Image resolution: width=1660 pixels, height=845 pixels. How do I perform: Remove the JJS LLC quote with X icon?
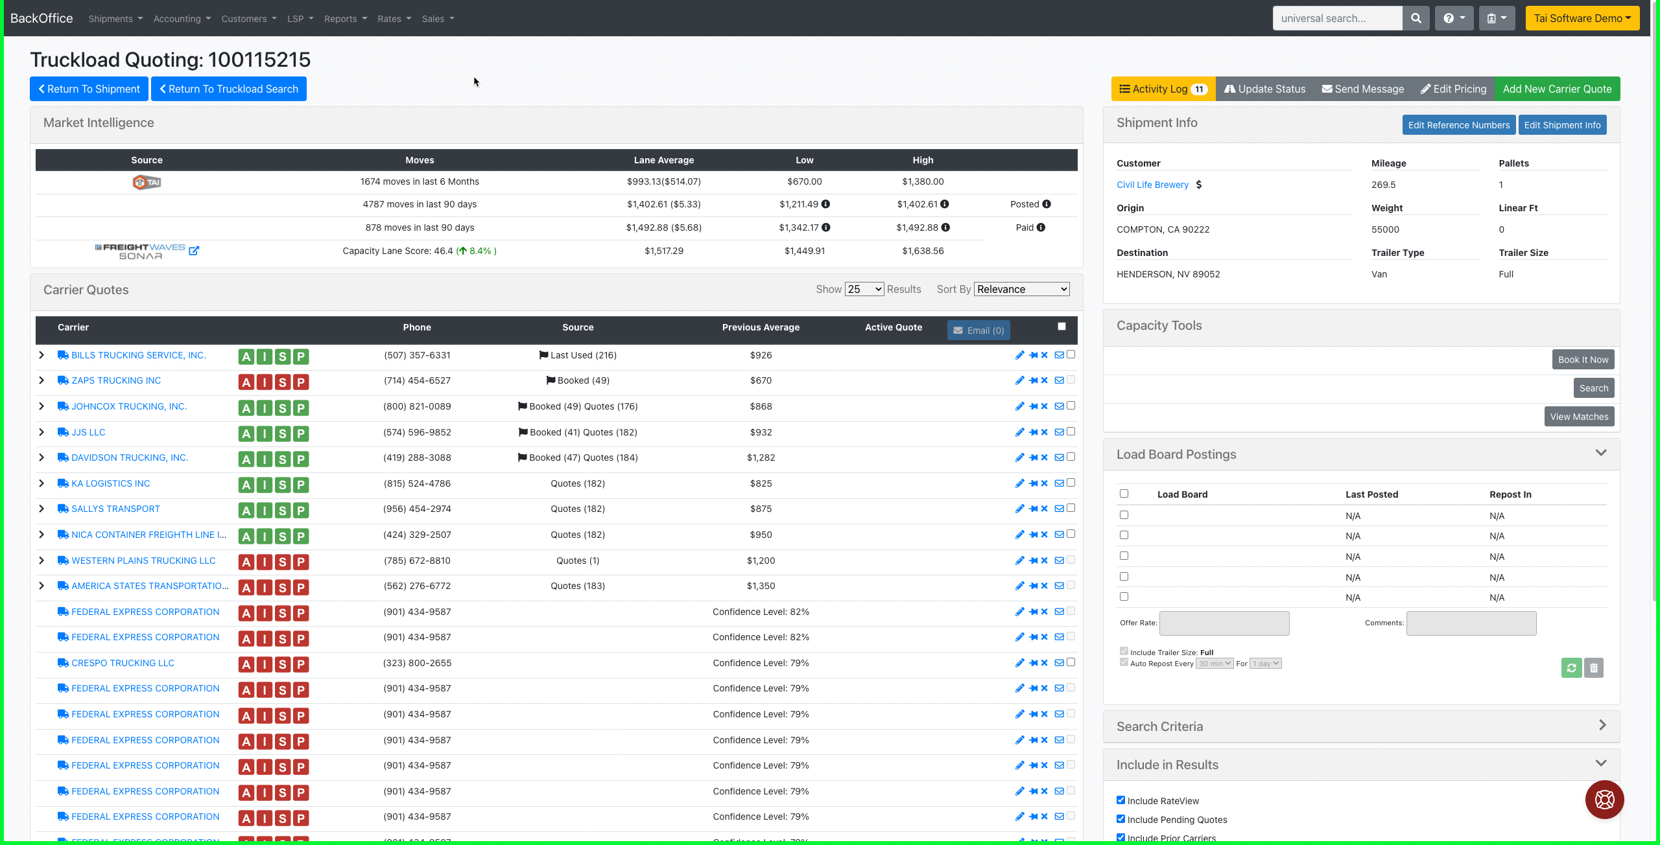coord(1044,432)
